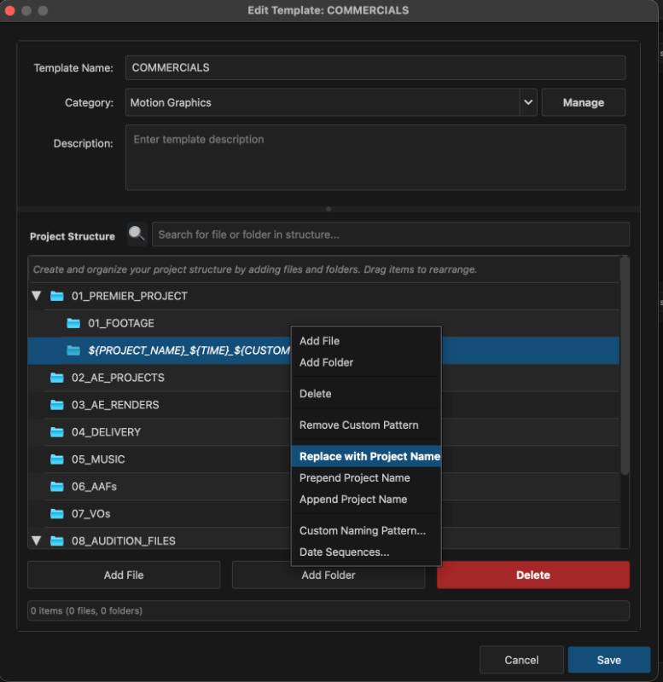Click the '0 items (0 files, 0 folders)' status text

click(x=87, y=610)
